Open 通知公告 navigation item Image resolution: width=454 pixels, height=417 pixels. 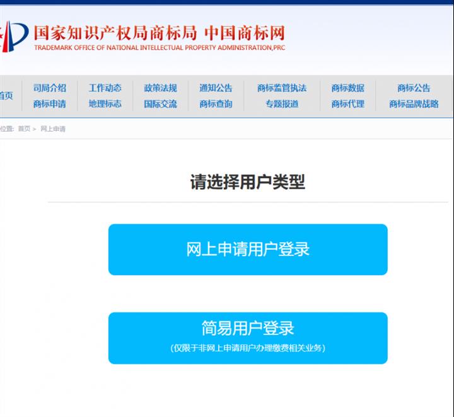[216, 88]
